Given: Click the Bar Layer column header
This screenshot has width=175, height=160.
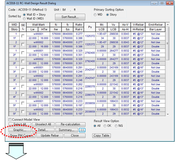Looking at the screenshot, I should (155, 29).
